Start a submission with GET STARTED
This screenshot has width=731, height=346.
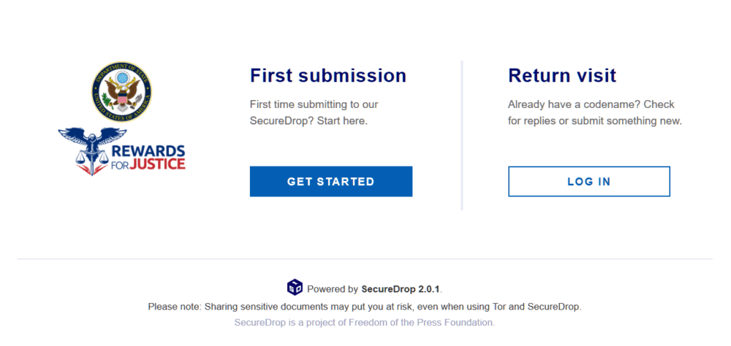click(x=331, y=182)
